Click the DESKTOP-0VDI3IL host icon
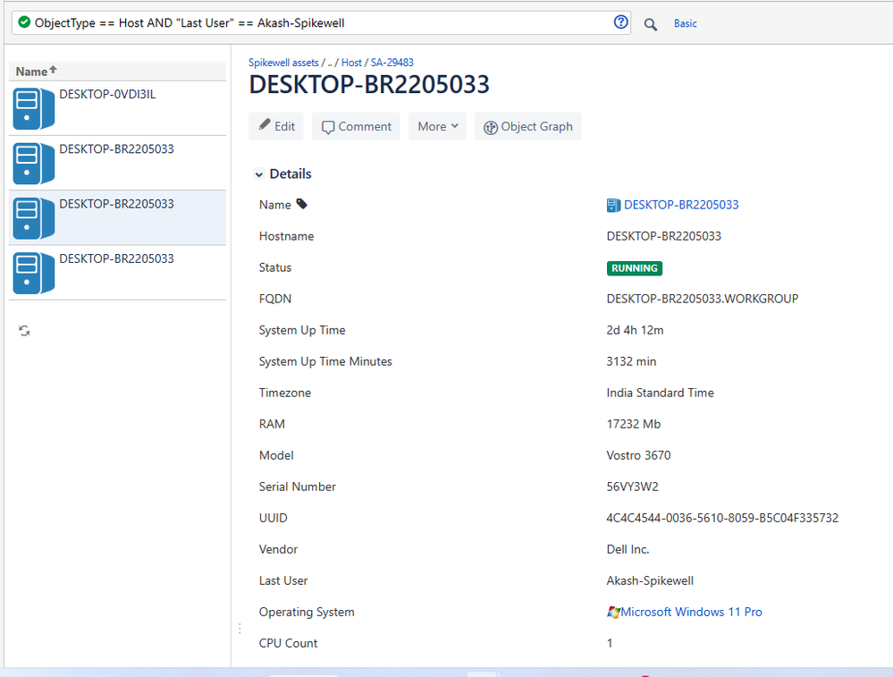 (34, 108)
